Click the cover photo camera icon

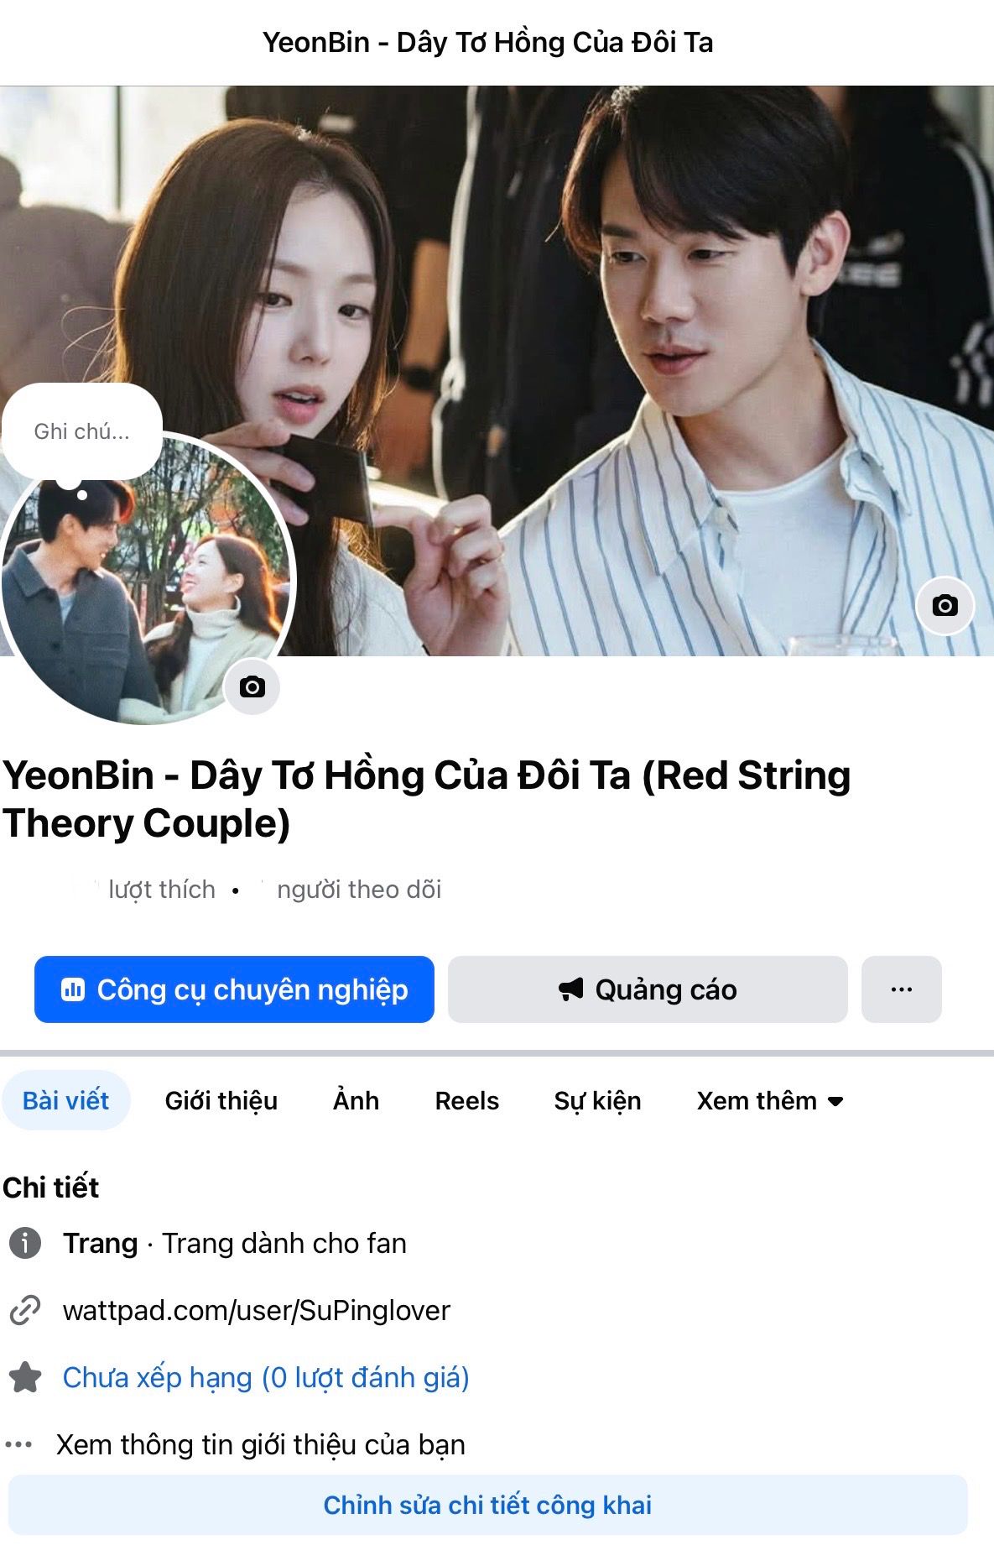pyautogui.click(x=945, y=605)
